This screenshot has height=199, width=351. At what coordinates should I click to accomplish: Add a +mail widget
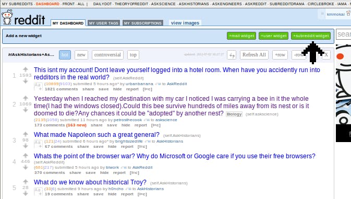(241, 36)
